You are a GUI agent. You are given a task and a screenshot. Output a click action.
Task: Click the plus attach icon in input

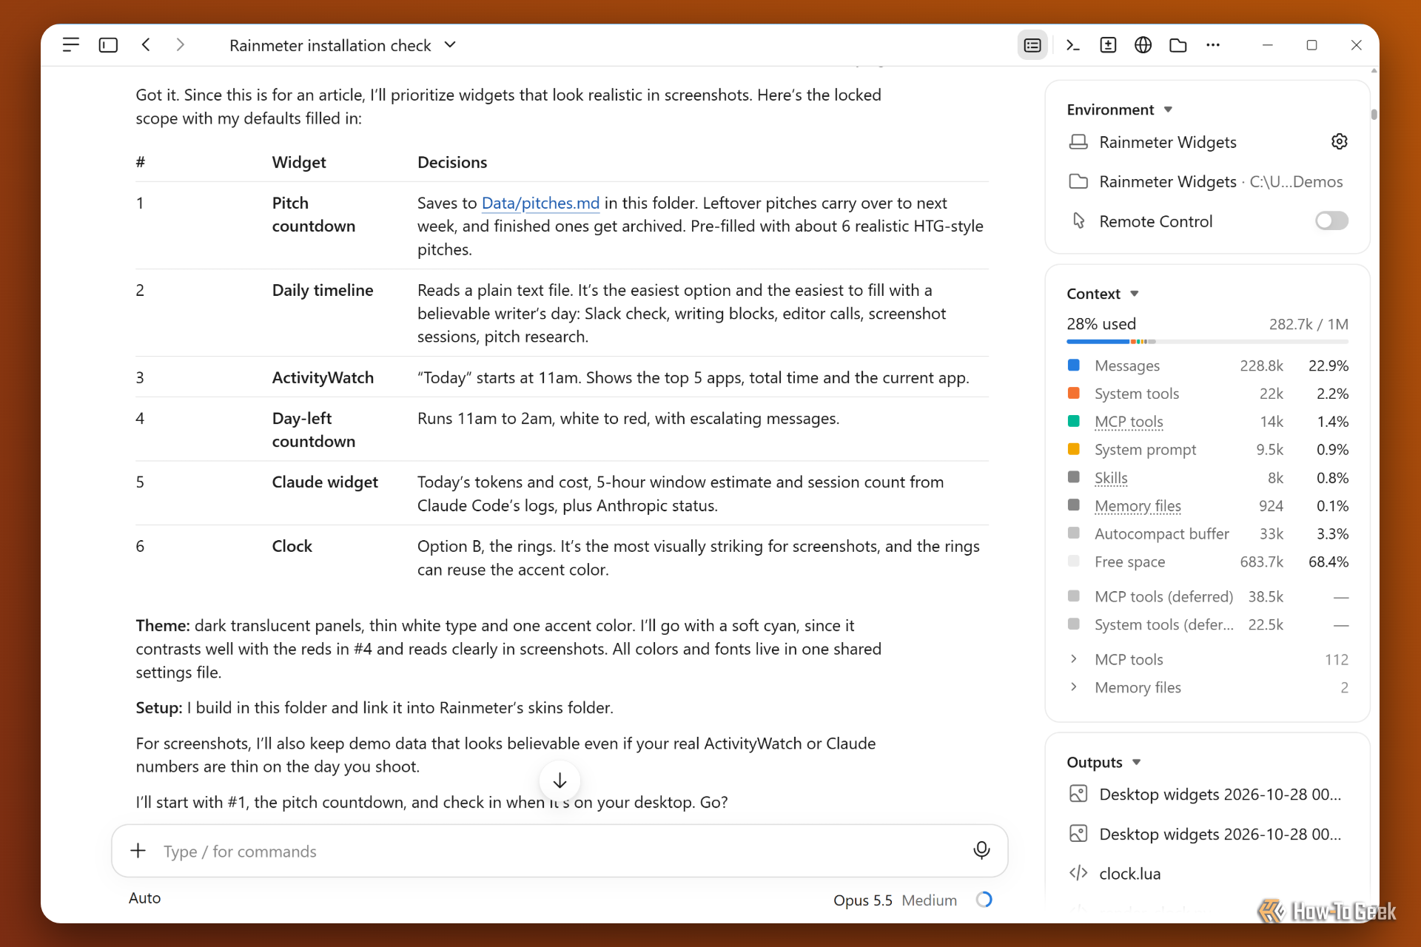pos(138,851)
